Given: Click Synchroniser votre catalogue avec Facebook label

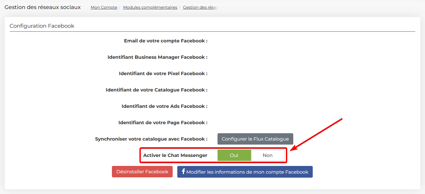Looking at the screenshot, I should pos(151,139).
